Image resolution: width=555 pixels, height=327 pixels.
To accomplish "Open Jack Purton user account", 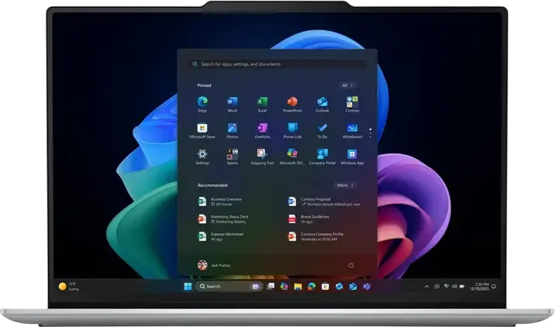I will tap(214, 265).
